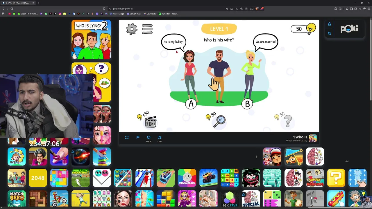Like the game with thumbs up

click(159, 138)
